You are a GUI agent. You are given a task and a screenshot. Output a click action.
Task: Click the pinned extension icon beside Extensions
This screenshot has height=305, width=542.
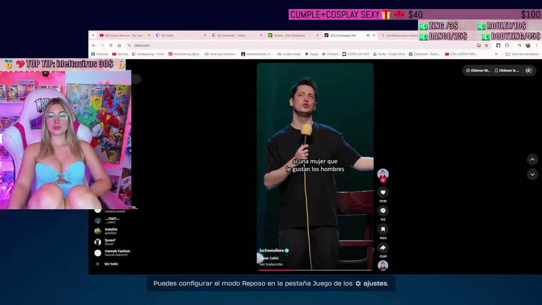point(498,45)
